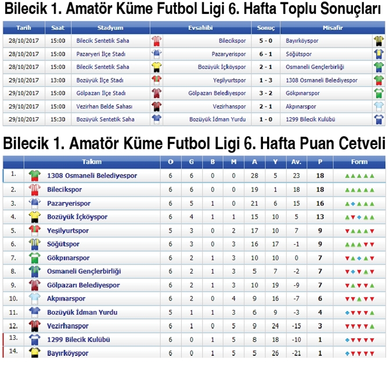This screenshot has height=366, width=389.
Task: Select the Stadyum column header
Action: tap(110, 28)
